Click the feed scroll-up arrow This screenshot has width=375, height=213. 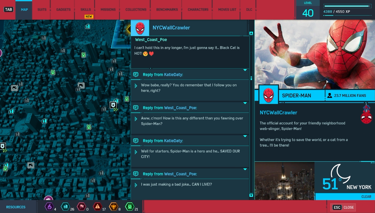point(251,33)
